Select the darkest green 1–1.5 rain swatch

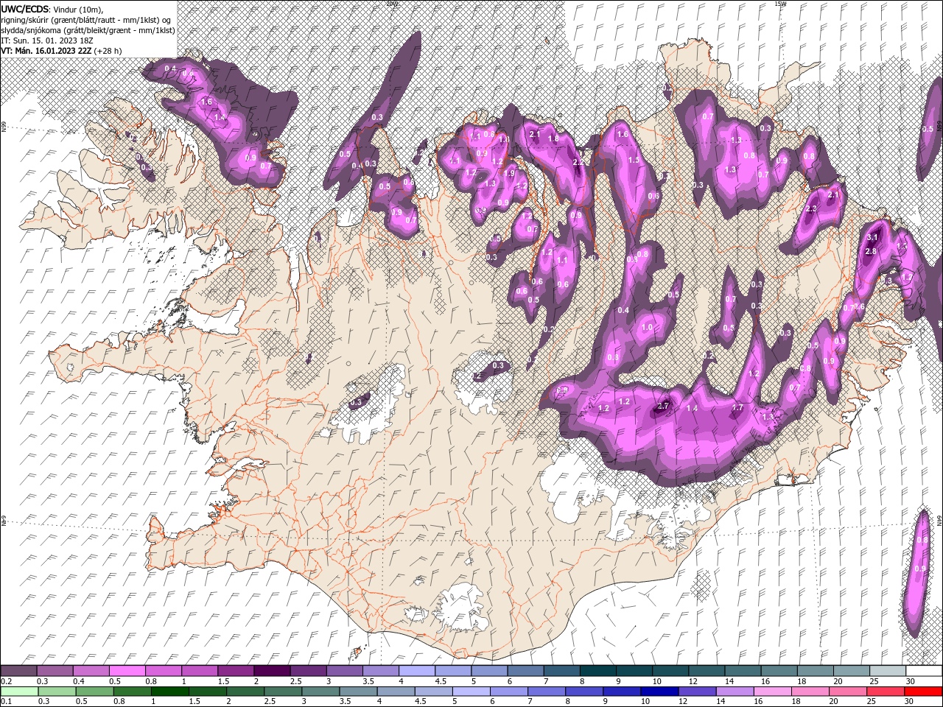coord(169,692)
